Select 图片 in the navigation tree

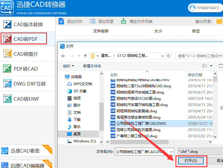click(x=74, y=105)
